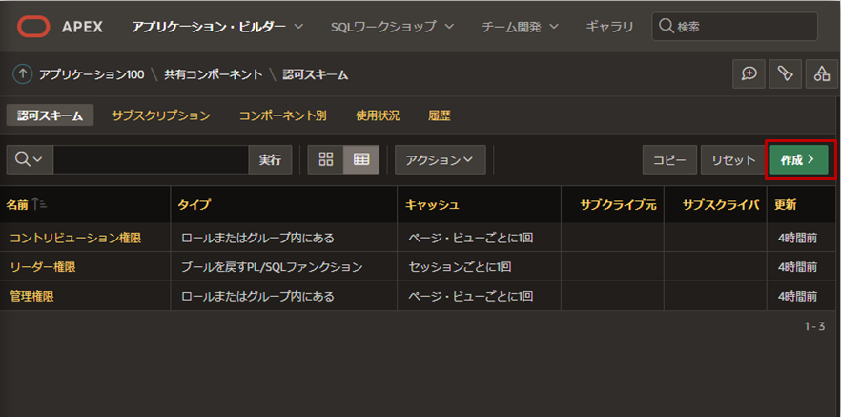Open the search column selector dropdown

point(30,160)
